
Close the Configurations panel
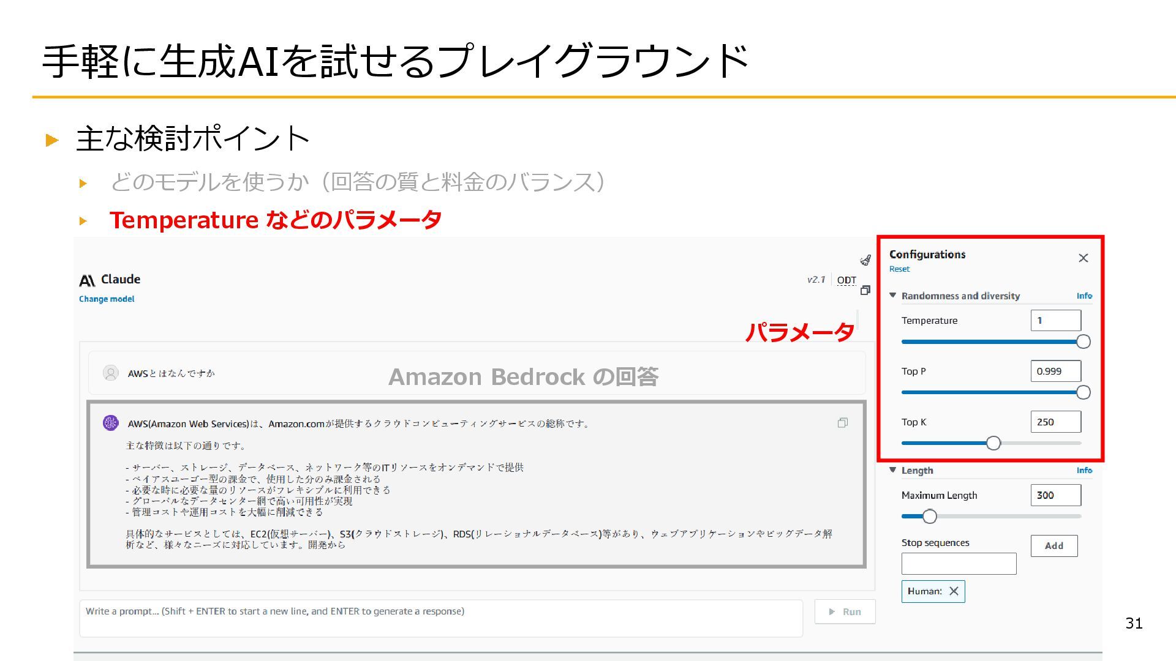click(1083, 258)
